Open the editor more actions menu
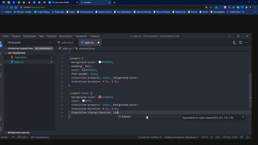The height and width of the screenshot is (145, 258). click(x=247, y=43)
